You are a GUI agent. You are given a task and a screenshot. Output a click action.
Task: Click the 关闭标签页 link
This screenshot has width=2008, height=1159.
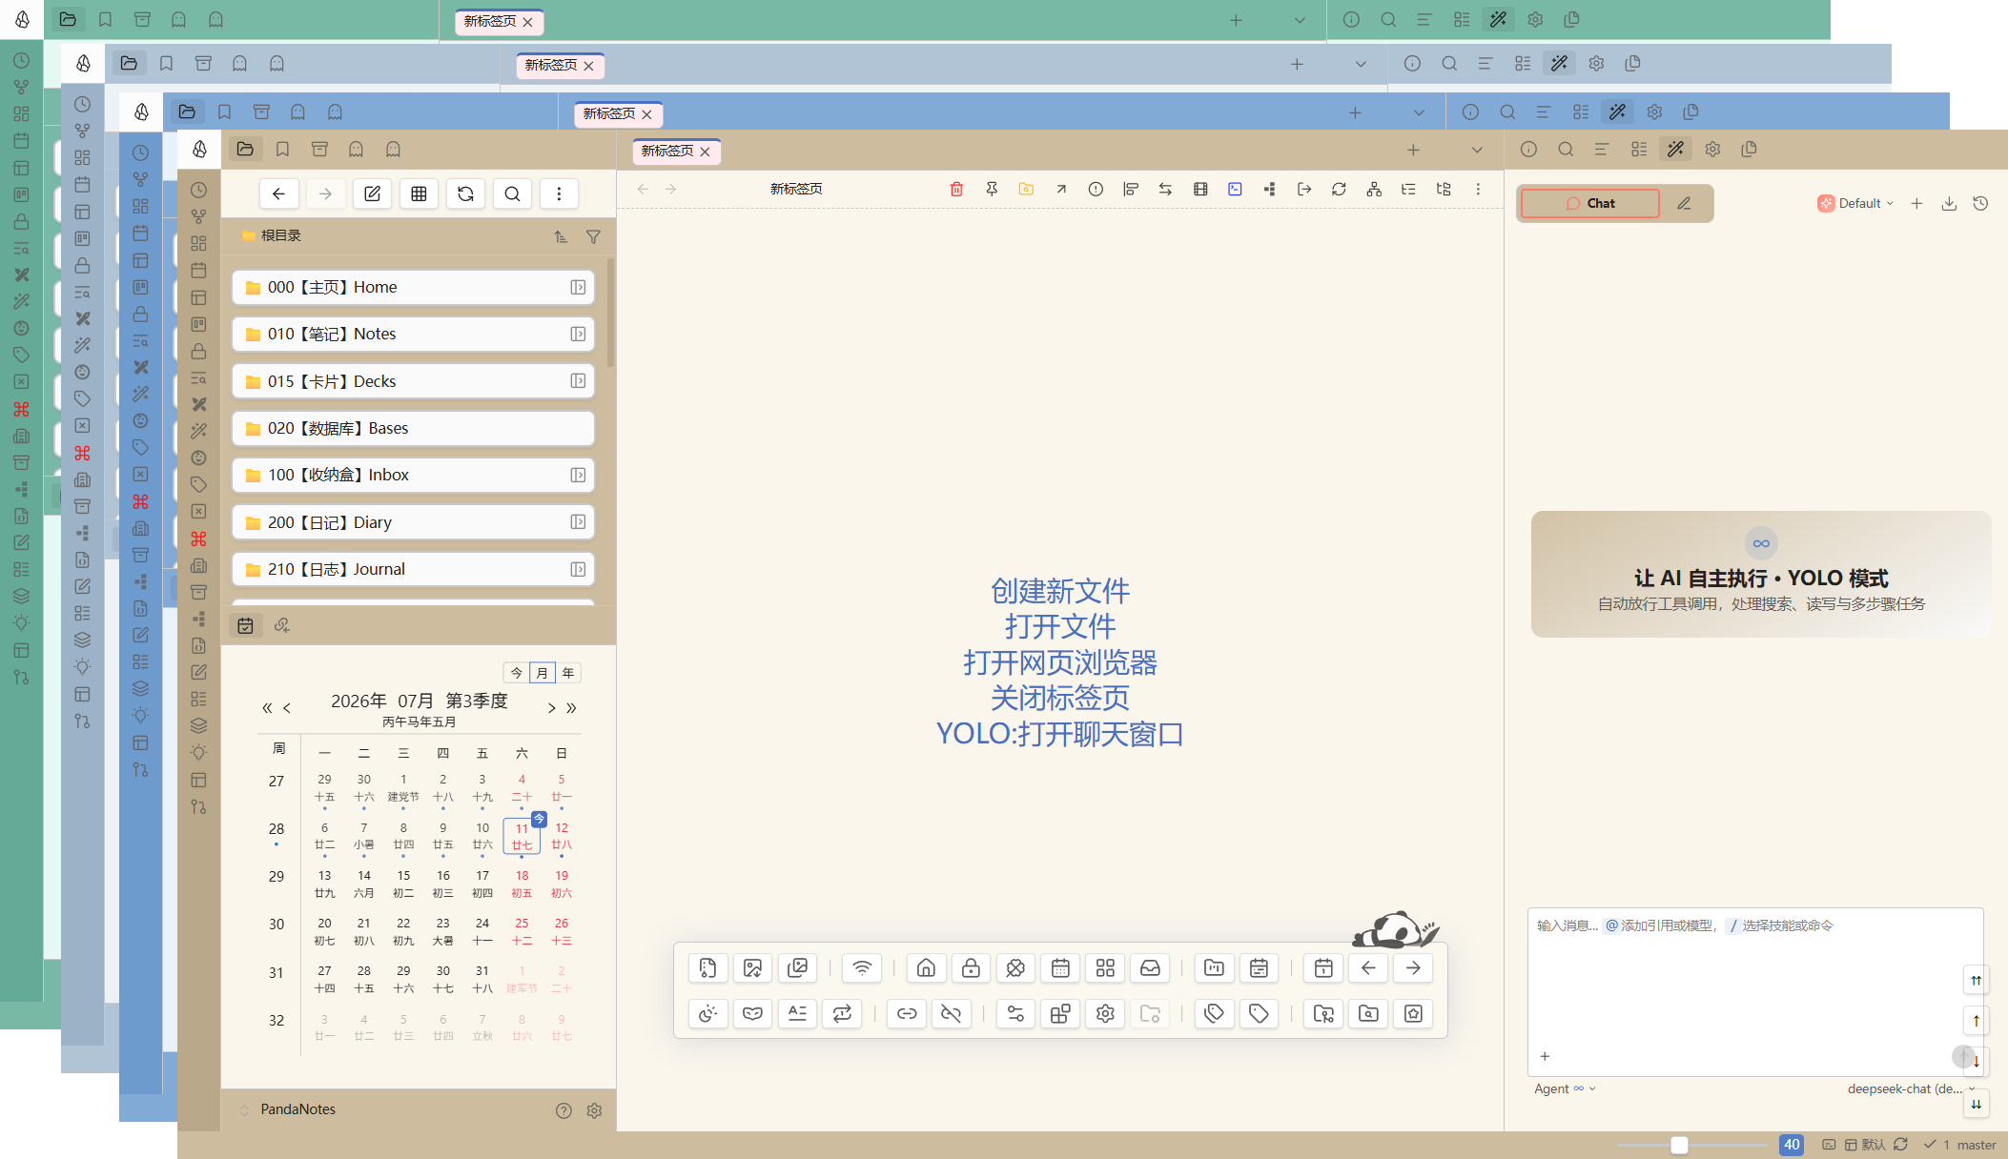coord(1059,698)
